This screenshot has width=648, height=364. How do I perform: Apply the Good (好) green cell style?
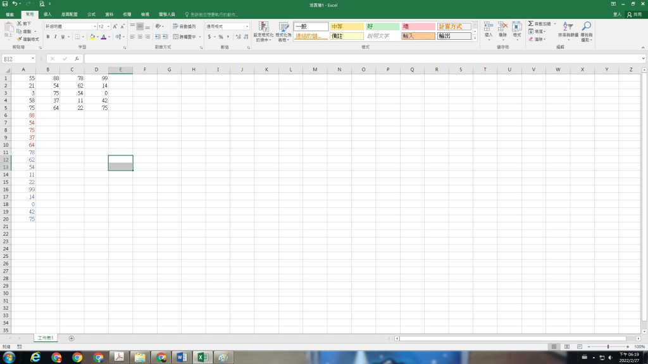pos(382,27)
